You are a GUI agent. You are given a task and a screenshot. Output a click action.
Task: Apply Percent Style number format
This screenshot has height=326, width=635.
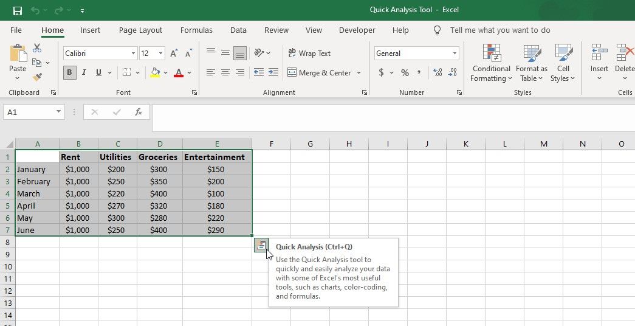tap(405, 73)
